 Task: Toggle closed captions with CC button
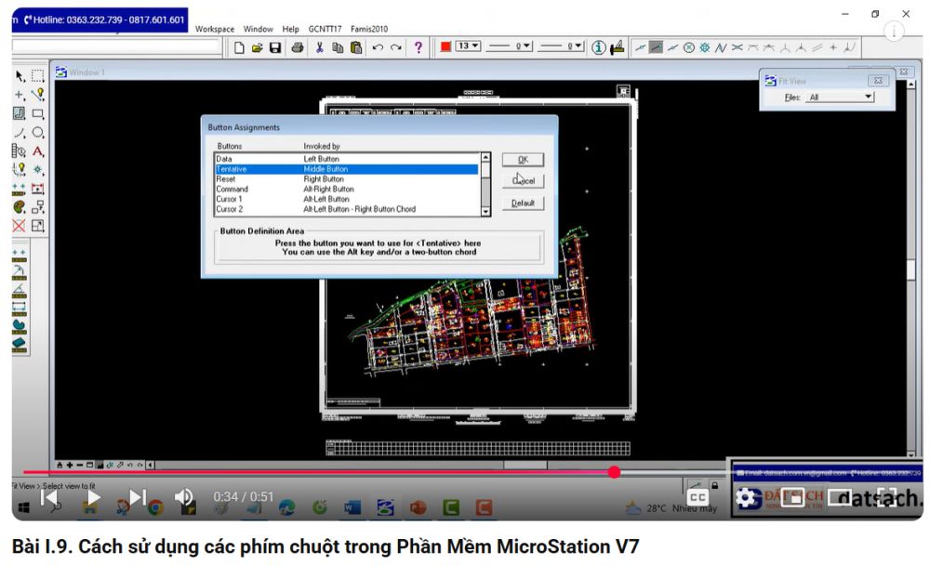(x=697, y=498)
